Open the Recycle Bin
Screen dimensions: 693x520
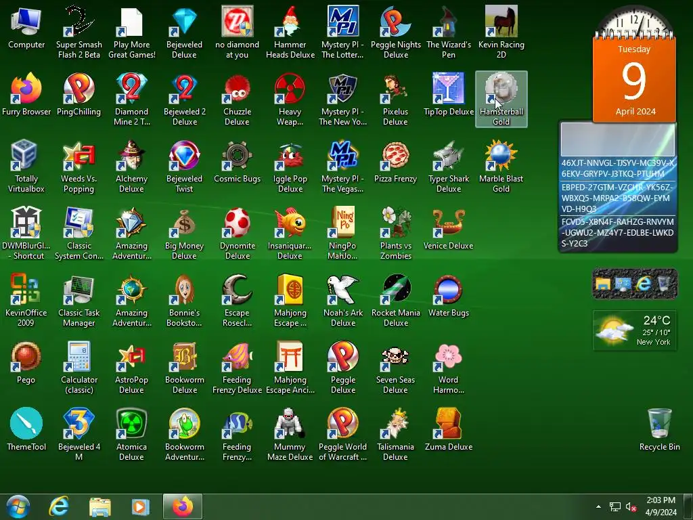pos(659,429)
